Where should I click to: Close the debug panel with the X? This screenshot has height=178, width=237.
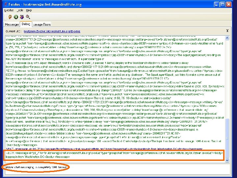coord(227,31)
